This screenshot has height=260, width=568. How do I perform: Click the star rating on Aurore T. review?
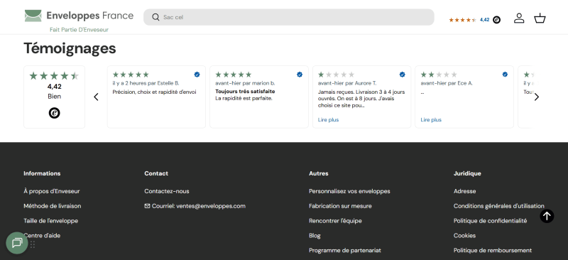pos(336,75)
